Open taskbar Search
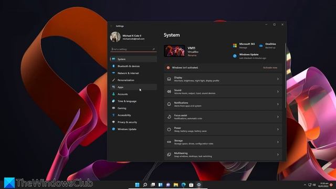This screenshot has height=189, width=336. click(x=145, y=185)
